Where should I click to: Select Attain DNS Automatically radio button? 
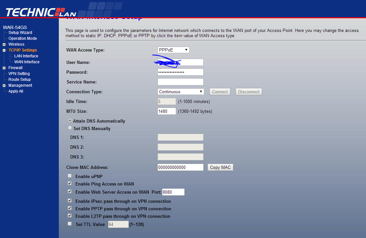(70, 121)
